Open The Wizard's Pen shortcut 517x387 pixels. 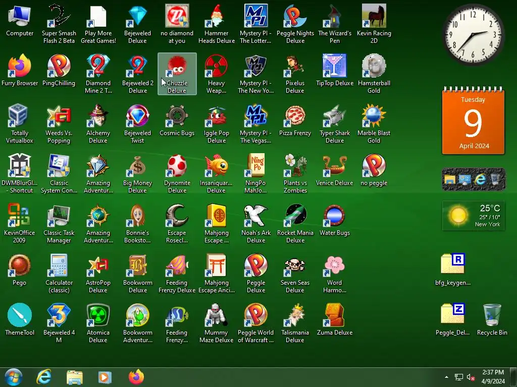tap(334, 24)
